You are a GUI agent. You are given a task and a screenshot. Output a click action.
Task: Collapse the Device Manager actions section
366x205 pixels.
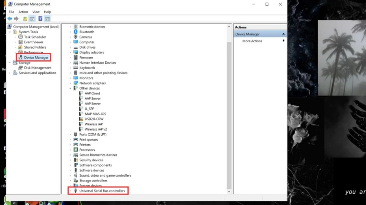click(x=283, y=34)
